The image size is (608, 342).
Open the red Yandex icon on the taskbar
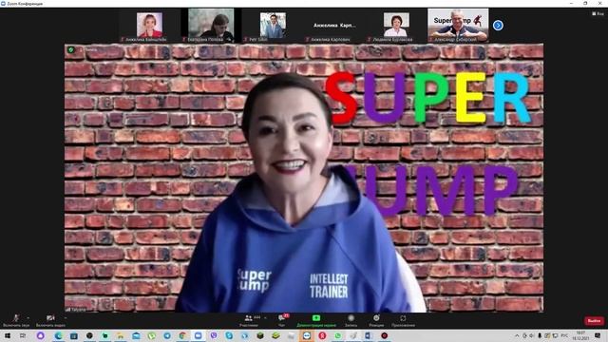[x=322, y=335]
